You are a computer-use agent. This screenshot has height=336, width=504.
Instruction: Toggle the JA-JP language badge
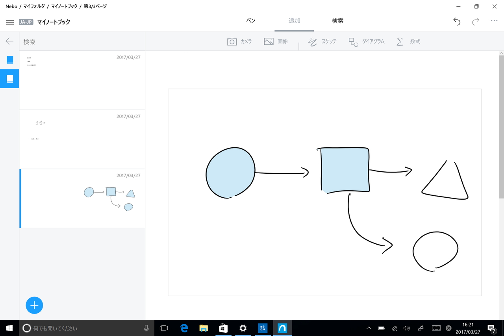(26, 22)
